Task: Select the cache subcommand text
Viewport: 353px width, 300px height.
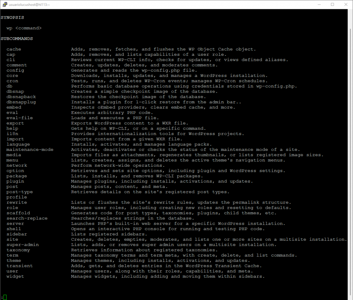Action: tap(13, 49)
